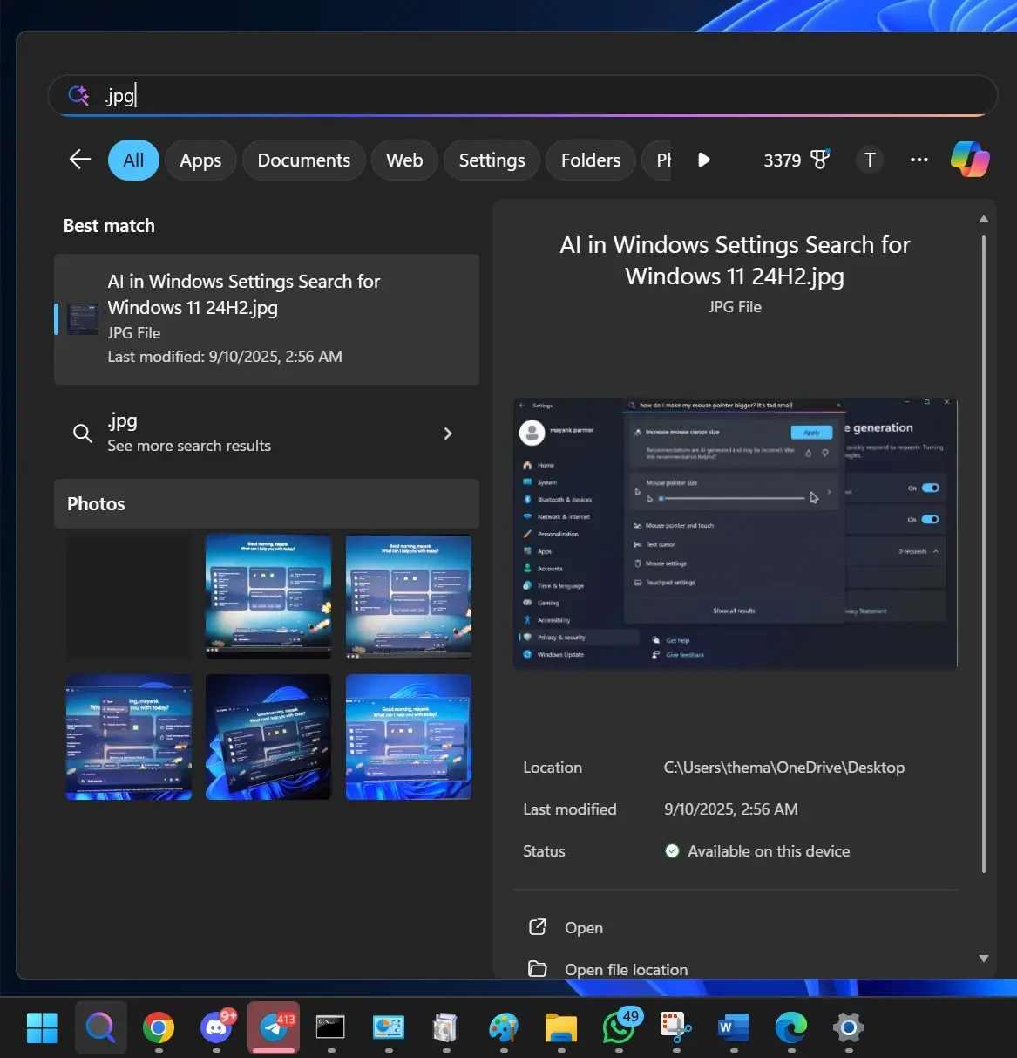Click Open in the preview pane

click(x=583, y=928)
